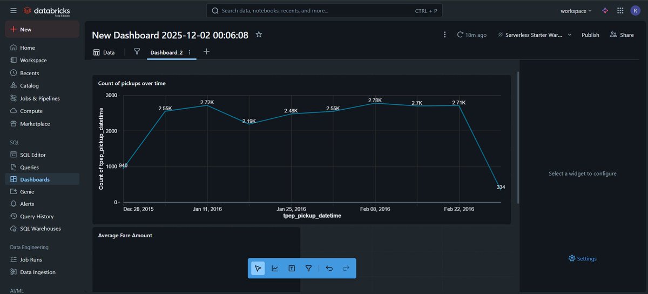Click the Publish button
Viewport: 648px width, 294px height.
point(590,35)
